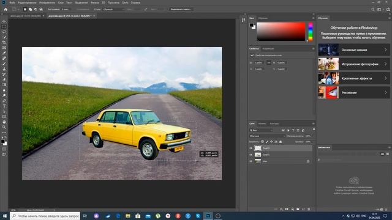Viewport: 392px width, 220px height.
Task: Switch to the first document tab
Action: 25,16
